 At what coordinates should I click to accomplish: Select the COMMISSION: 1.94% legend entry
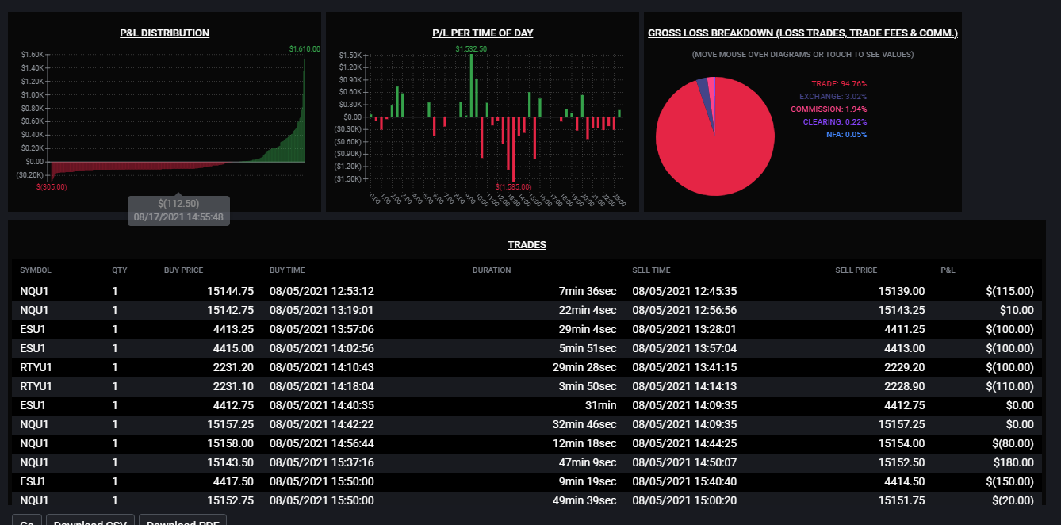click(829, 109)
